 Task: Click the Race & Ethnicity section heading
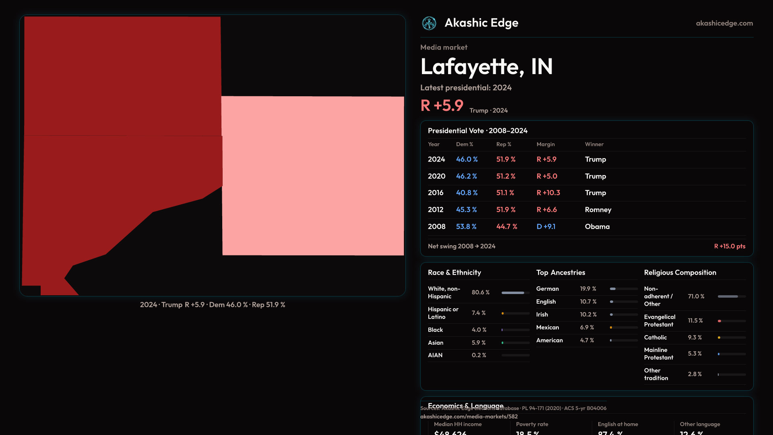click(x=454, y=273)
